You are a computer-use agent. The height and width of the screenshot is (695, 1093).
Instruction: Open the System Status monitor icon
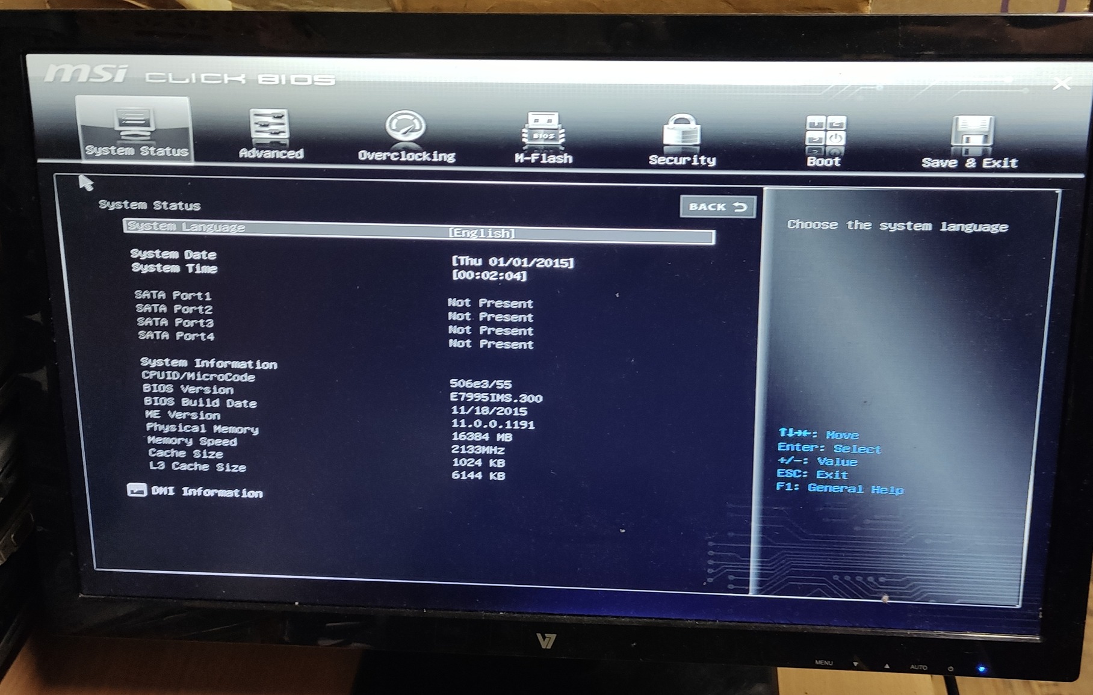[134, 124]
